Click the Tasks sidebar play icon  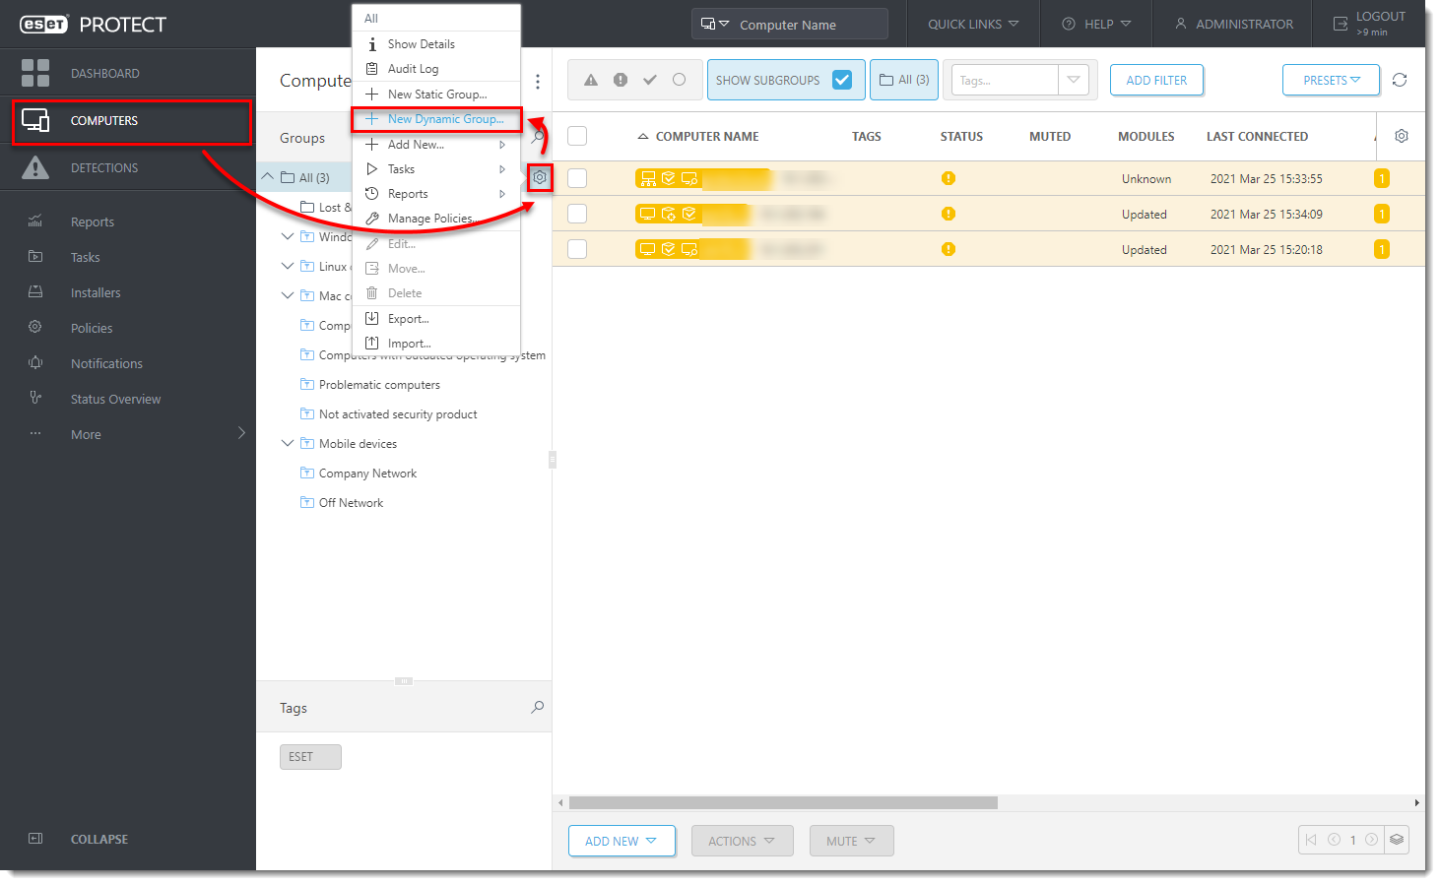click(35, 257)
